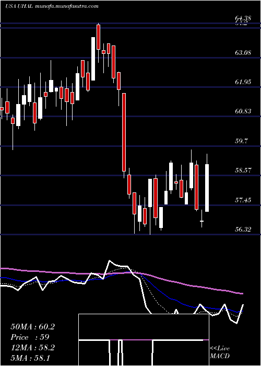Click the Price : 59 readout
261x366 pixels.
click(30, 337)
